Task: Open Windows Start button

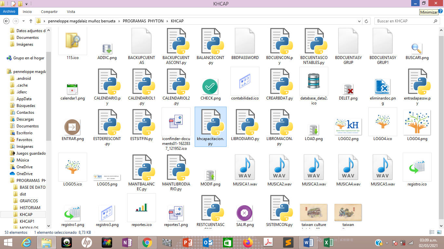Action: 8,243
